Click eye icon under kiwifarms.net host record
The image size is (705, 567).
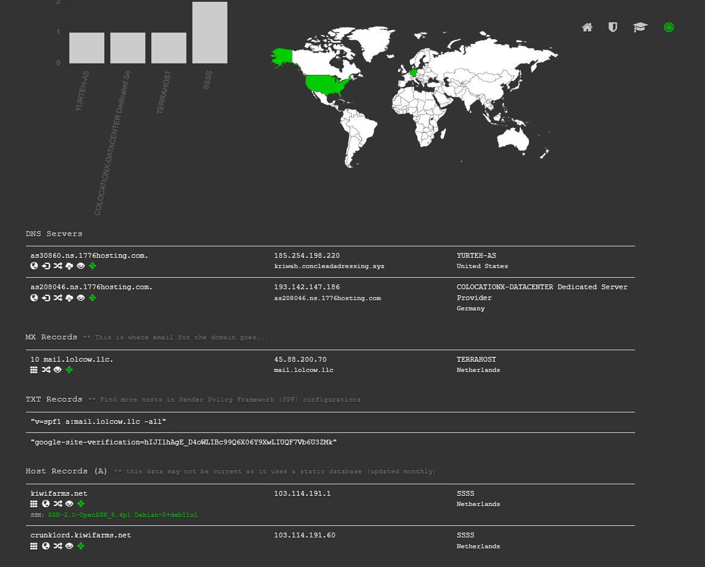point(69,504)
